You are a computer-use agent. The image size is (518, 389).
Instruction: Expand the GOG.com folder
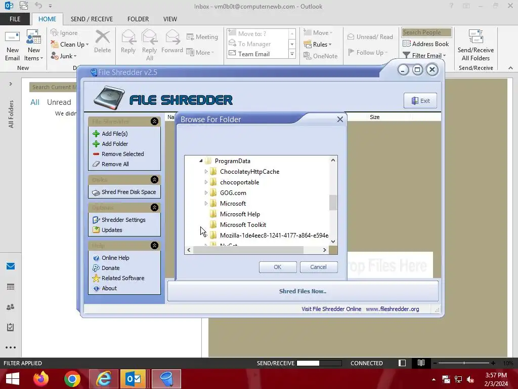point(206,193)
